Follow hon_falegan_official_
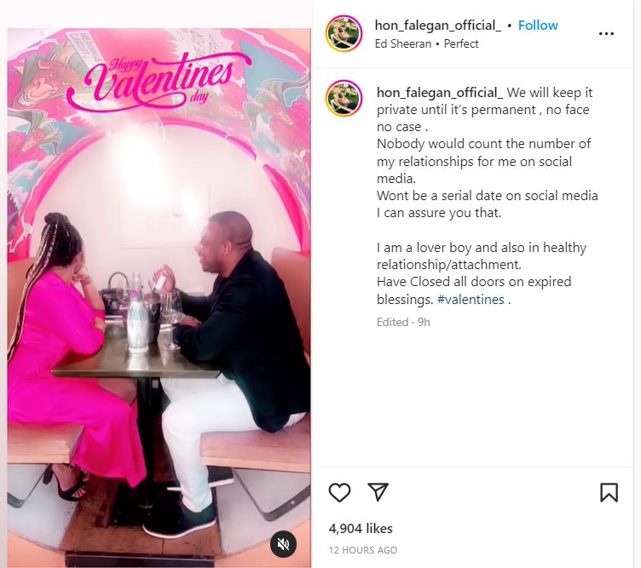 coord(538,26)
